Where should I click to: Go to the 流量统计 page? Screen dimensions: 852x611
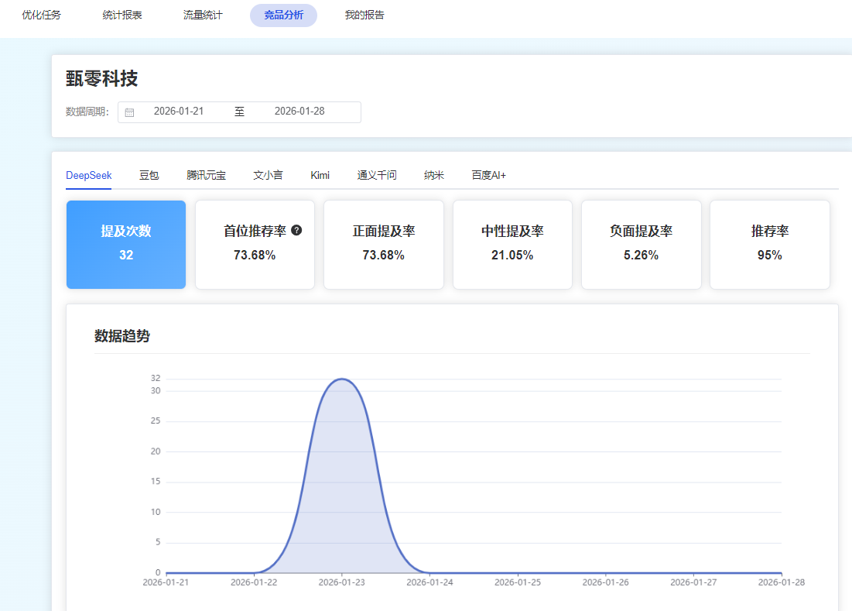pyautogui.click(x=203, y=15)
